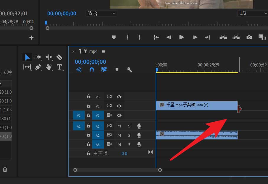The height and width of the screenshot is (184, 268).
Task: Select the Type text tool
Action: point(59,67)
